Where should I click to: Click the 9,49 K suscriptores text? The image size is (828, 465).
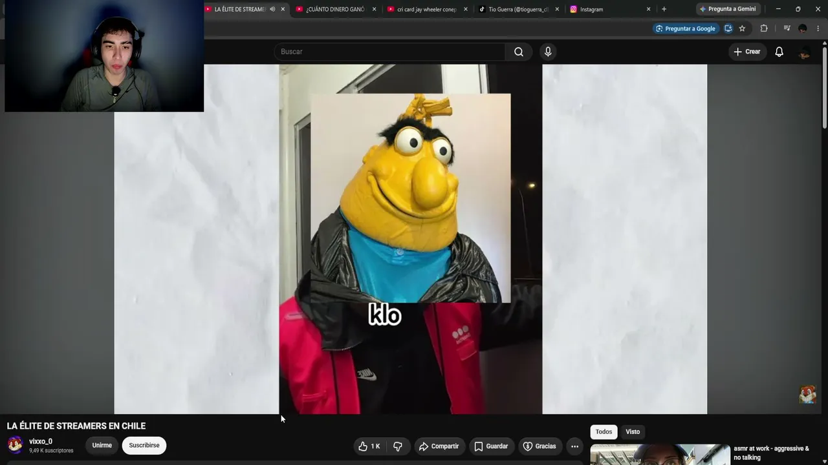click(51, 451)
